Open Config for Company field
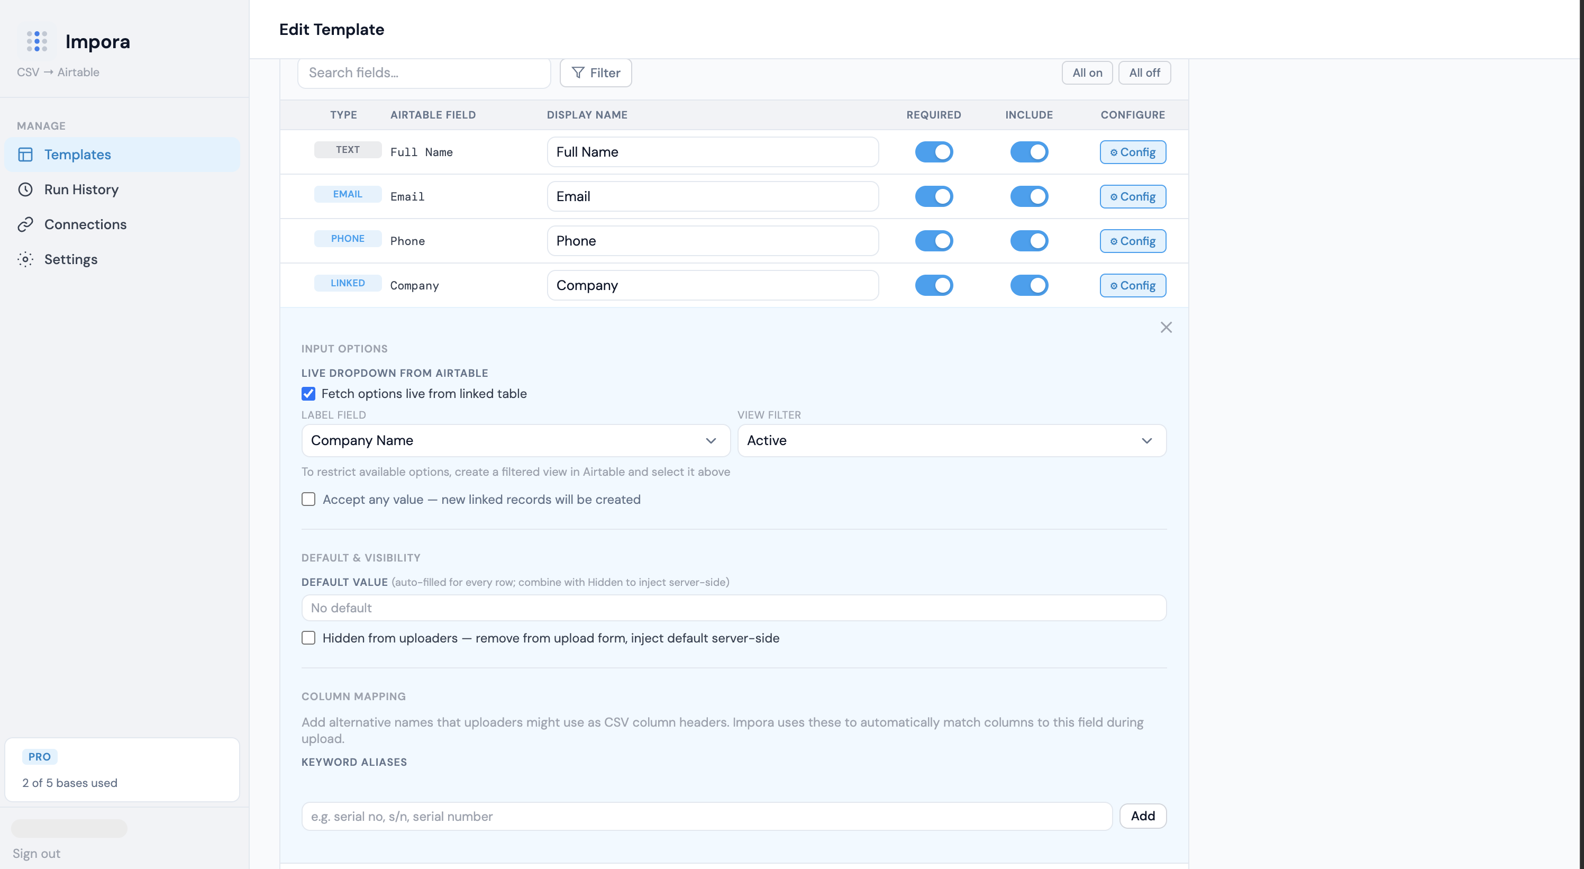The image size is (1584, 869). point(1133,285)
